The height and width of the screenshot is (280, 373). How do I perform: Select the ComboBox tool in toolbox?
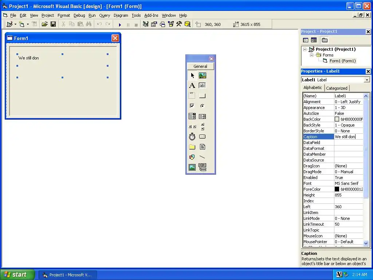coord(192,116)
